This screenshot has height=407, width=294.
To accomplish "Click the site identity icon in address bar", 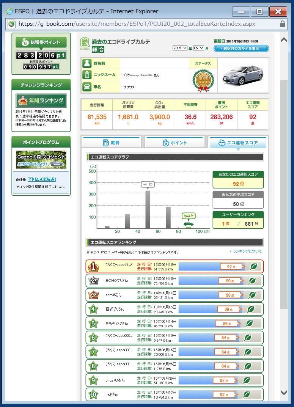I will (x=11, y=24).
